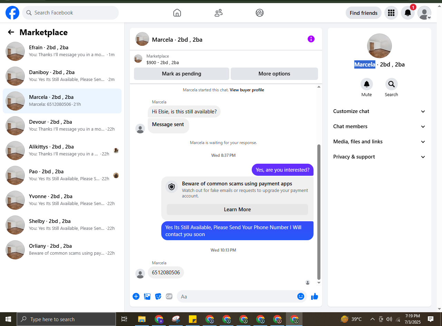Click the chat scrollbar thumb
Image resolution: width=442 pixels, height=326 pixels.
pyautogui.click(x=319, y=212)
